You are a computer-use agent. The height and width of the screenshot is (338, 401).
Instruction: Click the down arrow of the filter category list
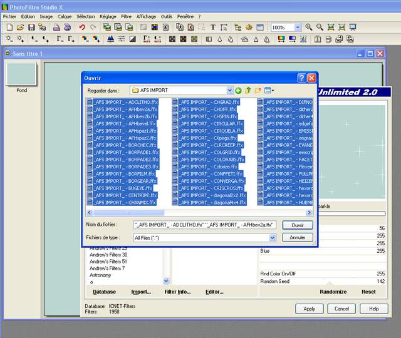(166, 281)
